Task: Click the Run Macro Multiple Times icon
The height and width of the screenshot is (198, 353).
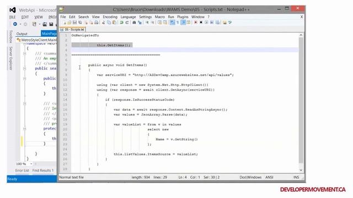Action: click(212, 23)
